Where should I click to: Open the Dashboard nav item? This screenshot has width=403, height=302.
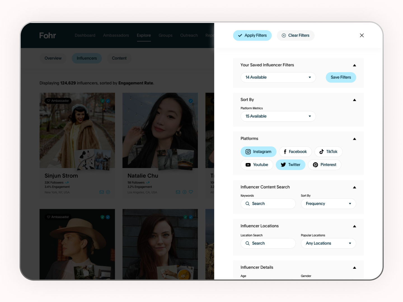coord(85,35)
